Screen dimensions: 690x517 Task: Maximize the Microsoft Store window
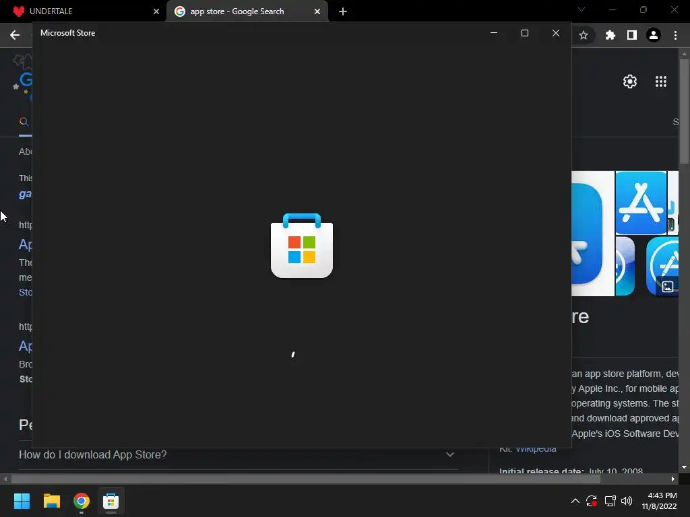[x=524, y=33]
